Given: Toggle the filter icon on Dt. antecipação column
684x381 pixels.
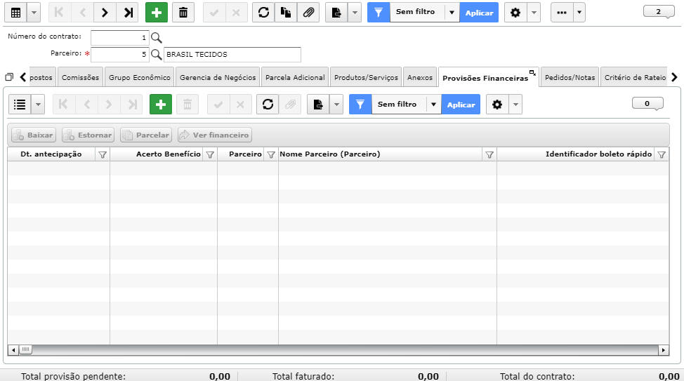Looking at the screenshot, I should [x=103, y=155].
